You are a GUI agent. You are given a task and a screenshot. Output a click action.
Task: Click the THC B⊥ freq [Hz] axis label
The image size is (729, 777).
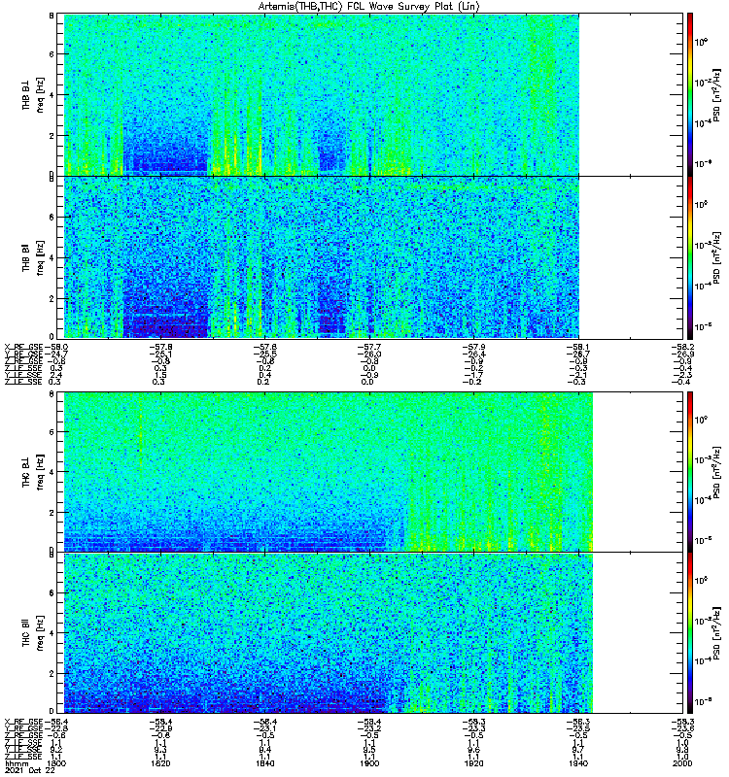(x=33, y=472)
